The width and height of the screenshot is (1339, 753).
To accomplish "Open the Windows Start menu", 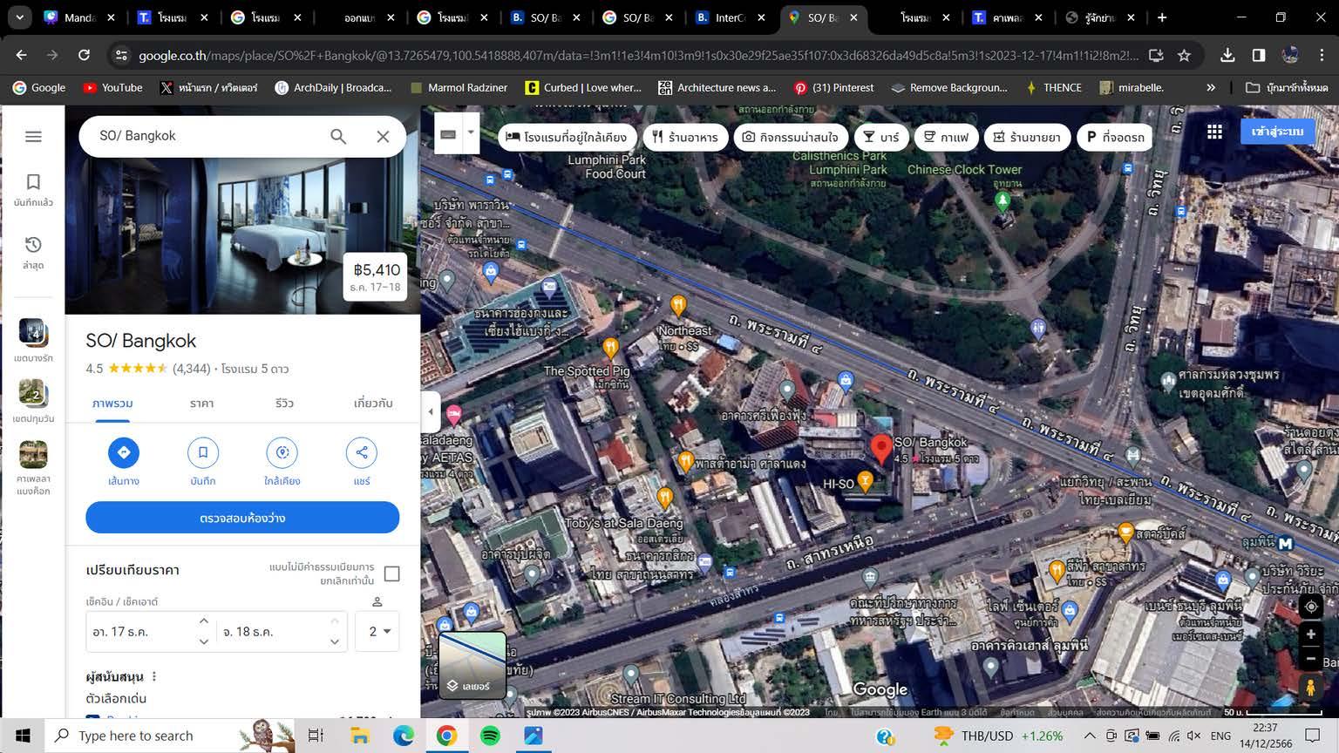I will (x=23, y=736).
